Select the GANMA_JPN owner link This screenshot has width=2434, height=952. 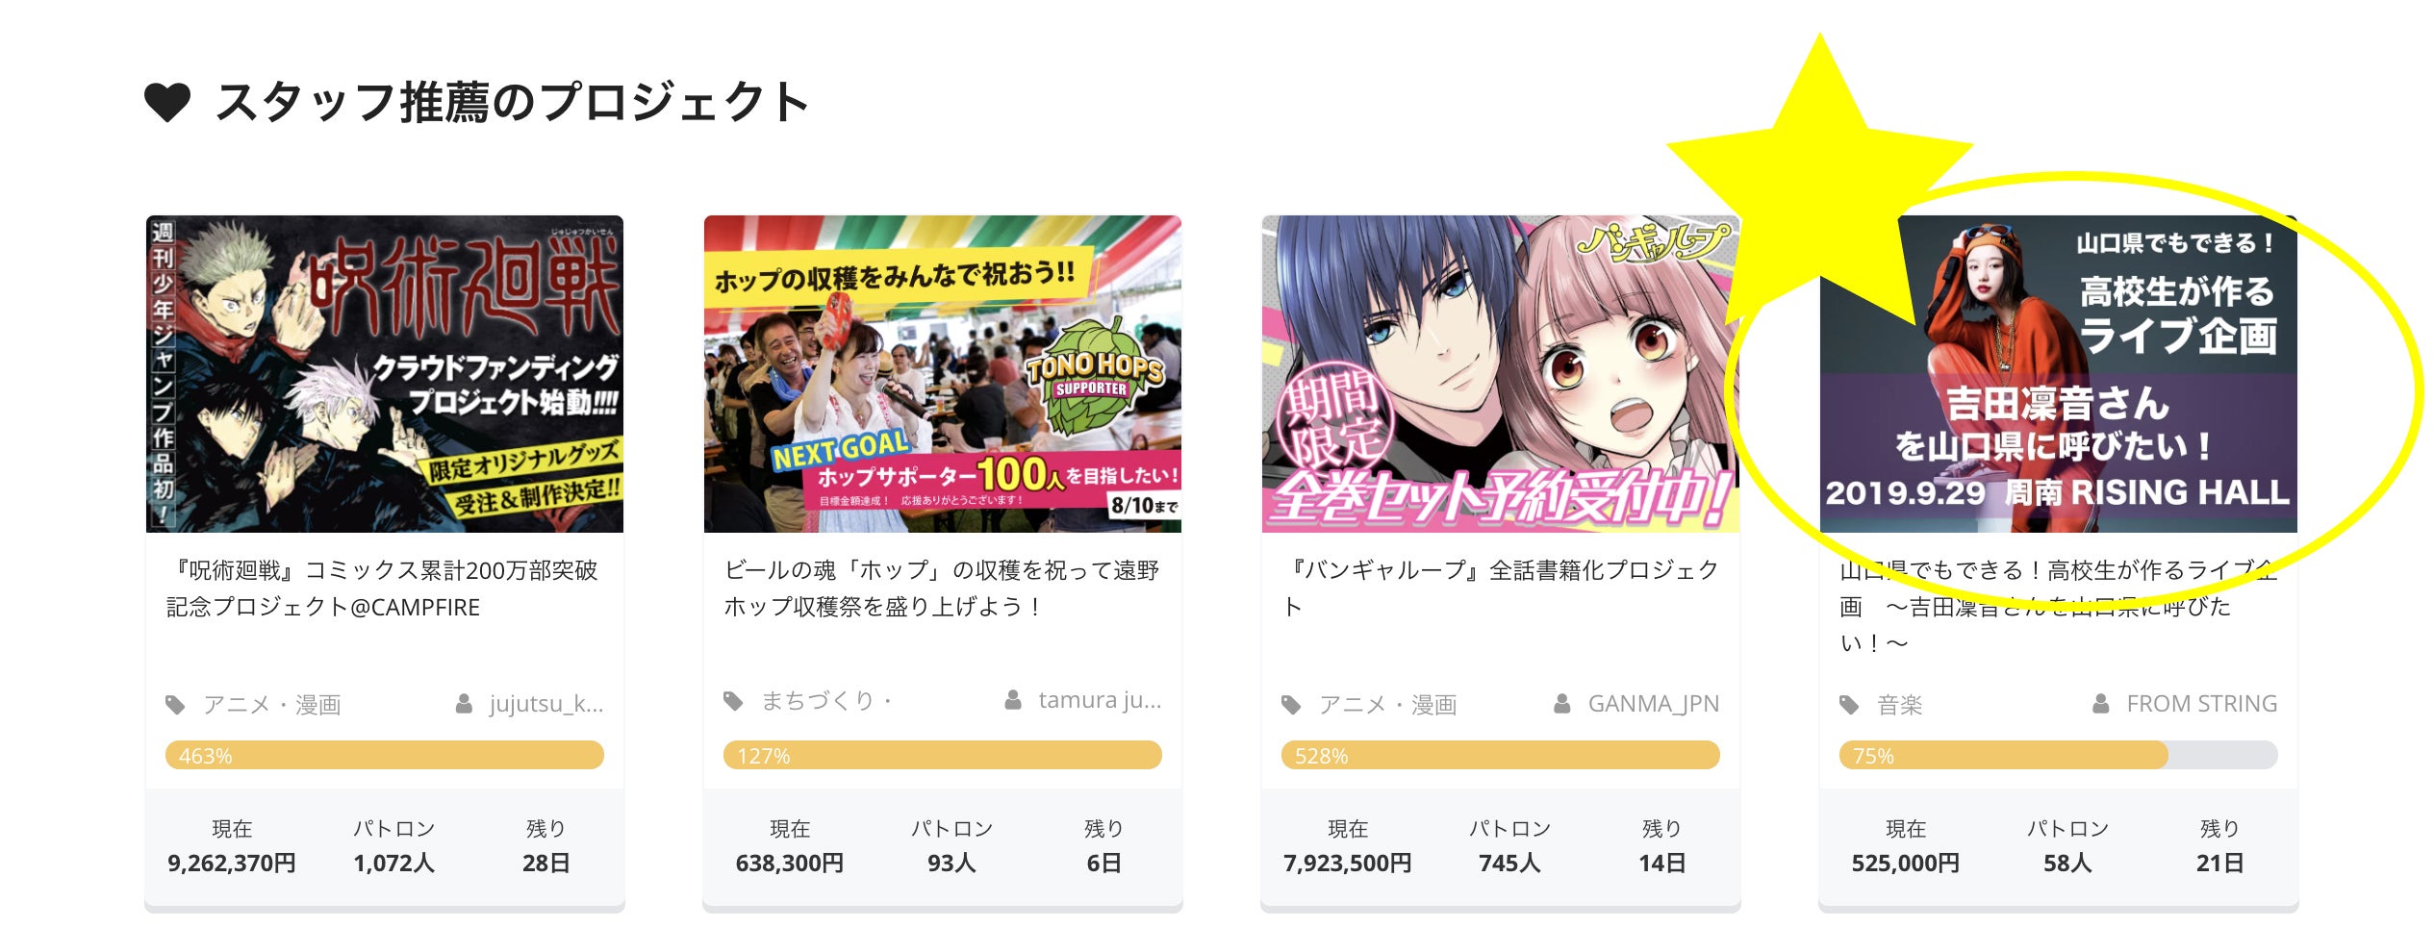click(1653, 704)
